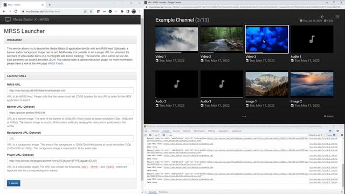Click the back arrow in MSX launcher
345x194 pixels.
322,17
